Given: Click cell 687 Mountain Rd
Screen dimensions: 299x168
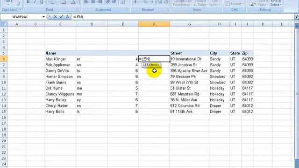Looking at the screenshot, I should click(189, 94).
